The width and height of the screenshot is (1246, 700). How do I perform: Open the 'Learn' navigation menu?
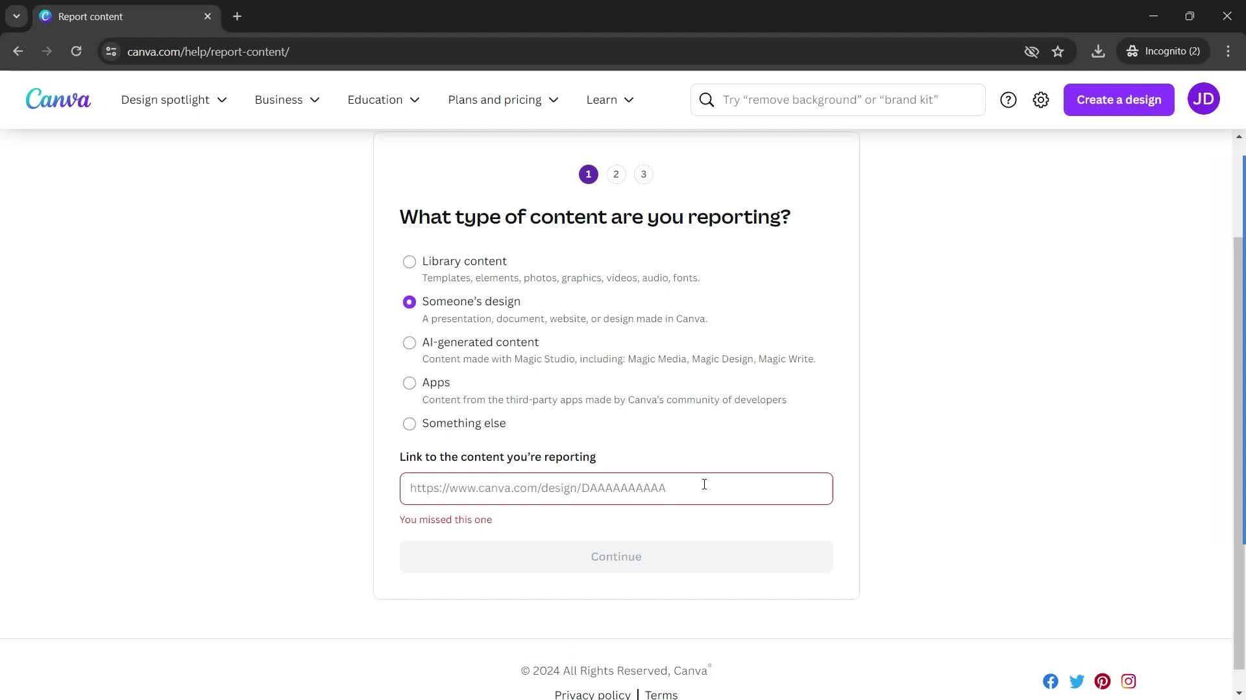(x=609, y=100)
